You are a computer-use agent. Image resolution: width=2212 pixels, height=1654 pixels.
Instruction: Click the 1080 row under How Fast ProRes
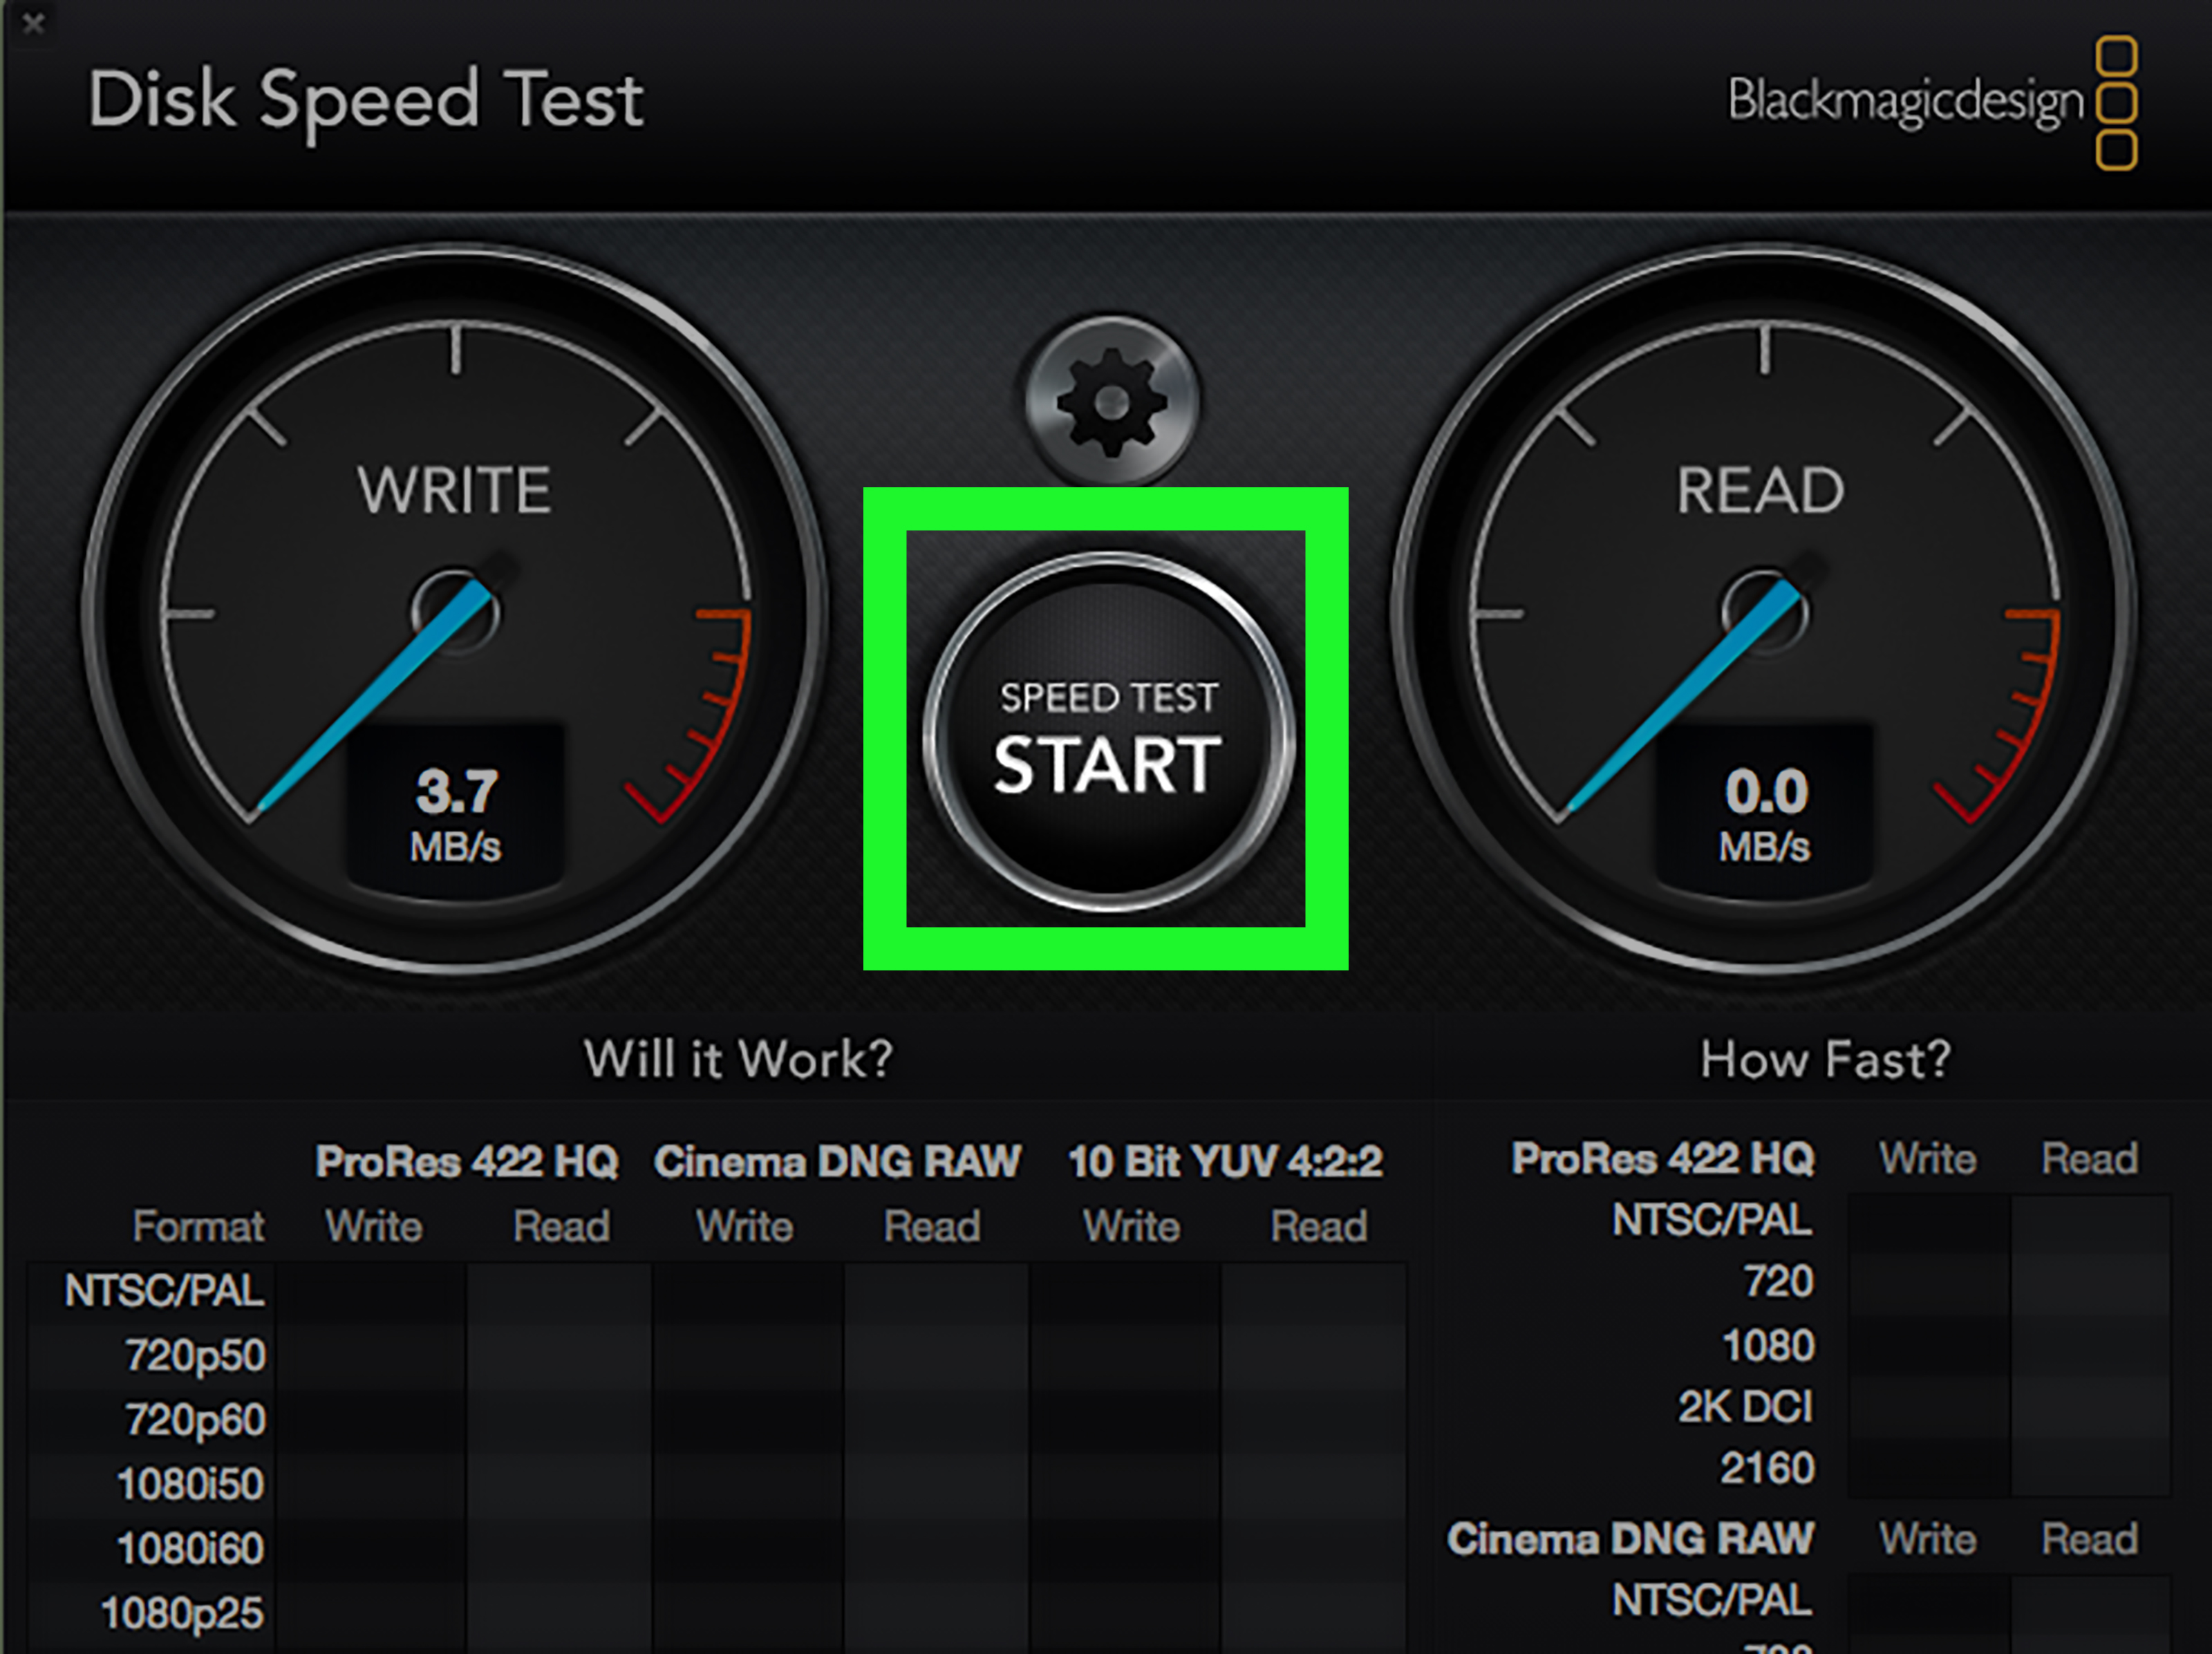[1767, 1345]
